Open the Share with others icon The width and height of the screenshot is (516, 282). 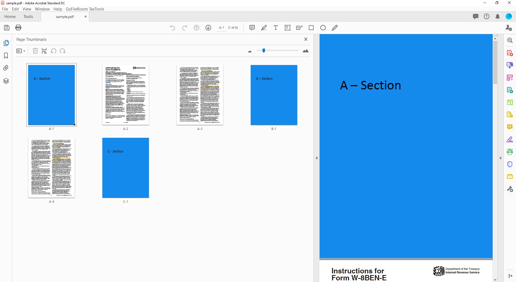(508, 28)
